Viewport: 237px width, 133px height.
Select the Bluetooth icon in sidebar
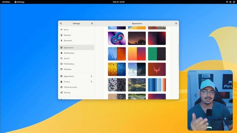point(61,41)
